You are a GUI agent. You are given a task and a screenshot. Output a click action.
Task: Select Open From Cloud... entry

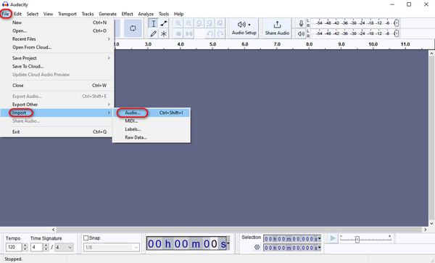[x=57, y=47]
